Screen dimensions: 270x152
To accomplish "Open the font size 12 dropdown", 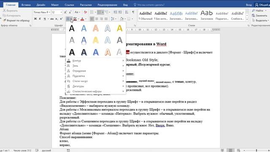I will 61,12.
